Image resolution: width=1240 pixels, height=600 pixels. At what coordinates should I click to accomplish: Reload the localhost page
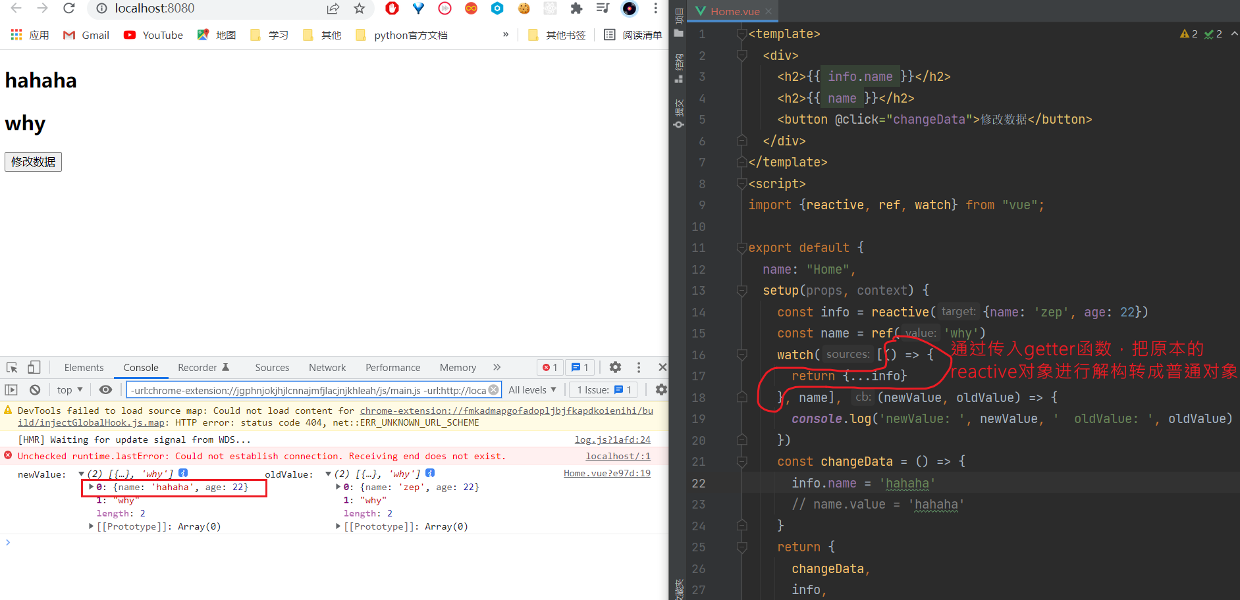[x=69, y=9]
